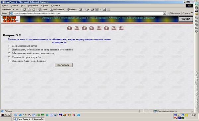Viewport: 199px width, 121px height.
Task: Click the "Вопрос N 9" heading
Action: [x=12, y=35]
